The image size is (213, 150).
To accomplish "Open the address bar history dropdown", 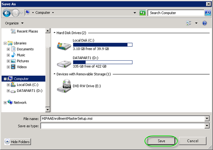I will [x=135, y=13].
